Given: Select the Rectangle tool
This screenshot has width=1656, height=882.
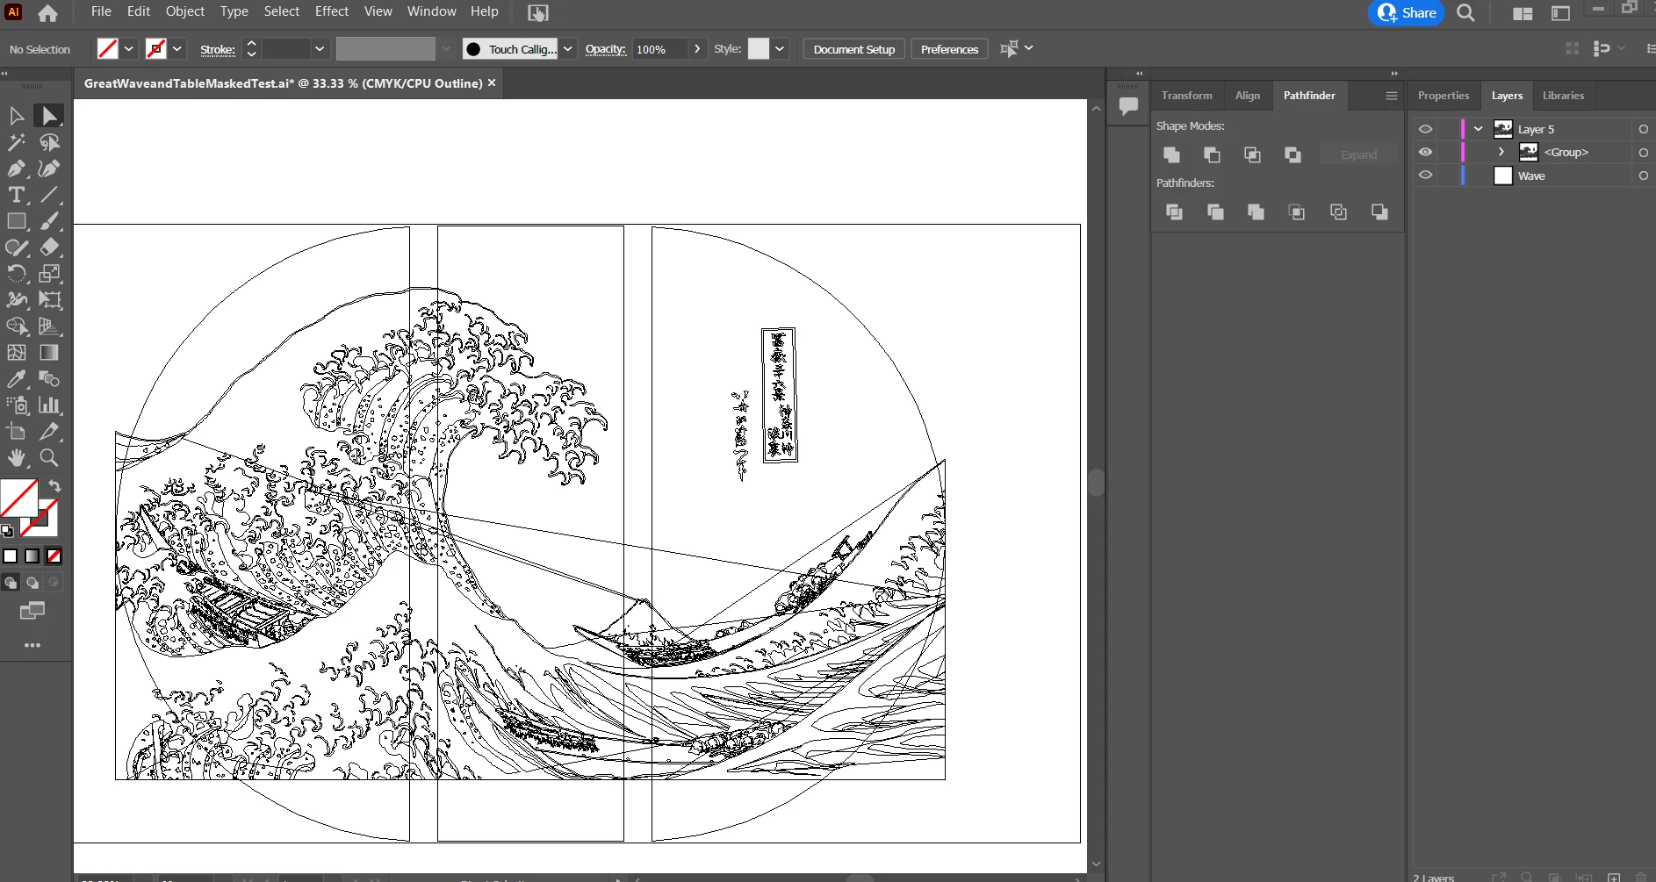Looking at the screenshot, I should tap(16, 221).
